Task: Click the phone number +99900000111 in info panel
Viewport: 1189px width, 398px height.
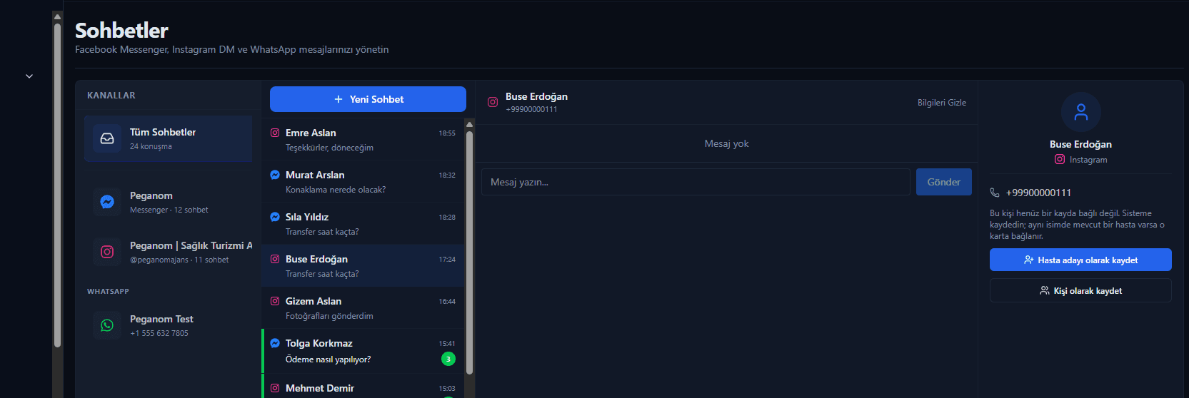Action: 1038,193
